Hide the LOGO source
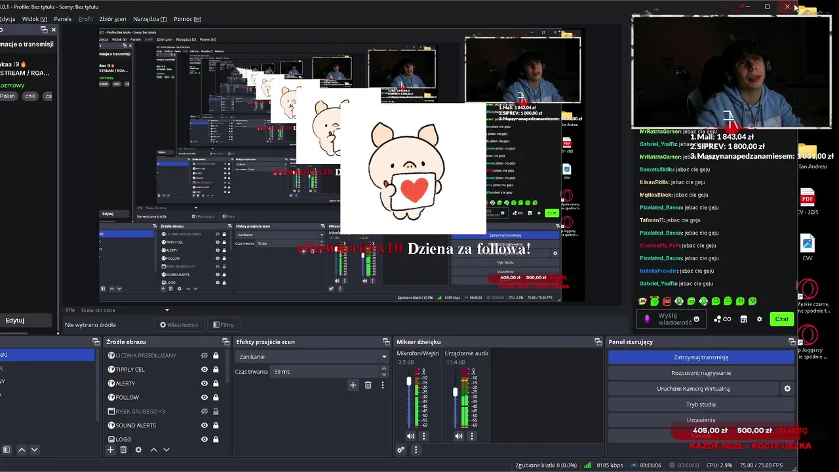The image size is (839, 472). pos(205,439)
